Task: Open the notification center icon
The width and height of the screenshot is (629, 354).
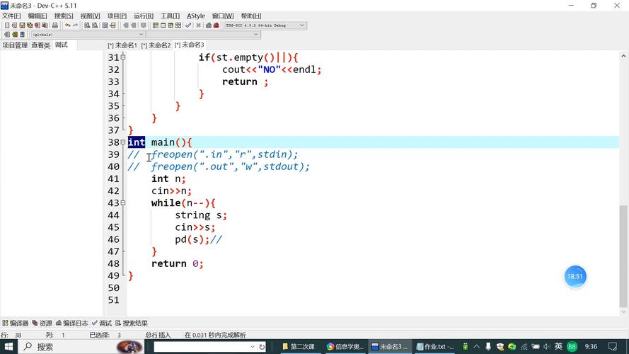Action: (x=612, y=346)
